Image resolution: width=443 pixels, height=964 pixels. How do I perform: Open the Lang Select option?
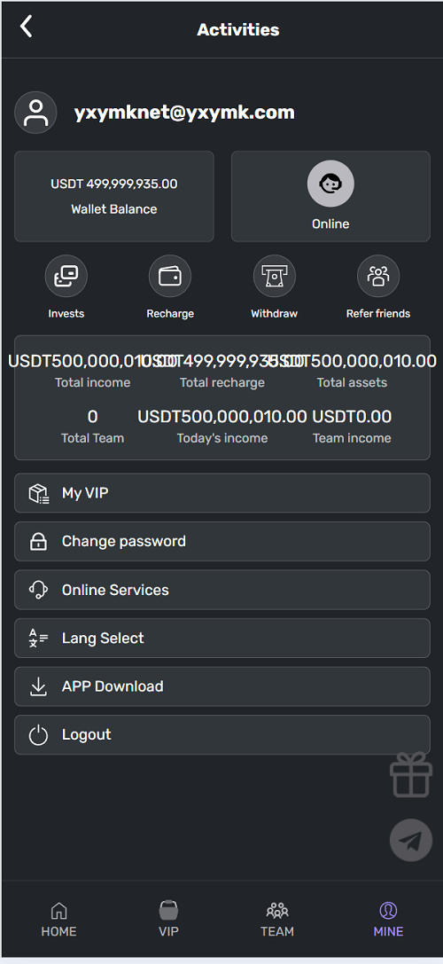click(221, 639)
